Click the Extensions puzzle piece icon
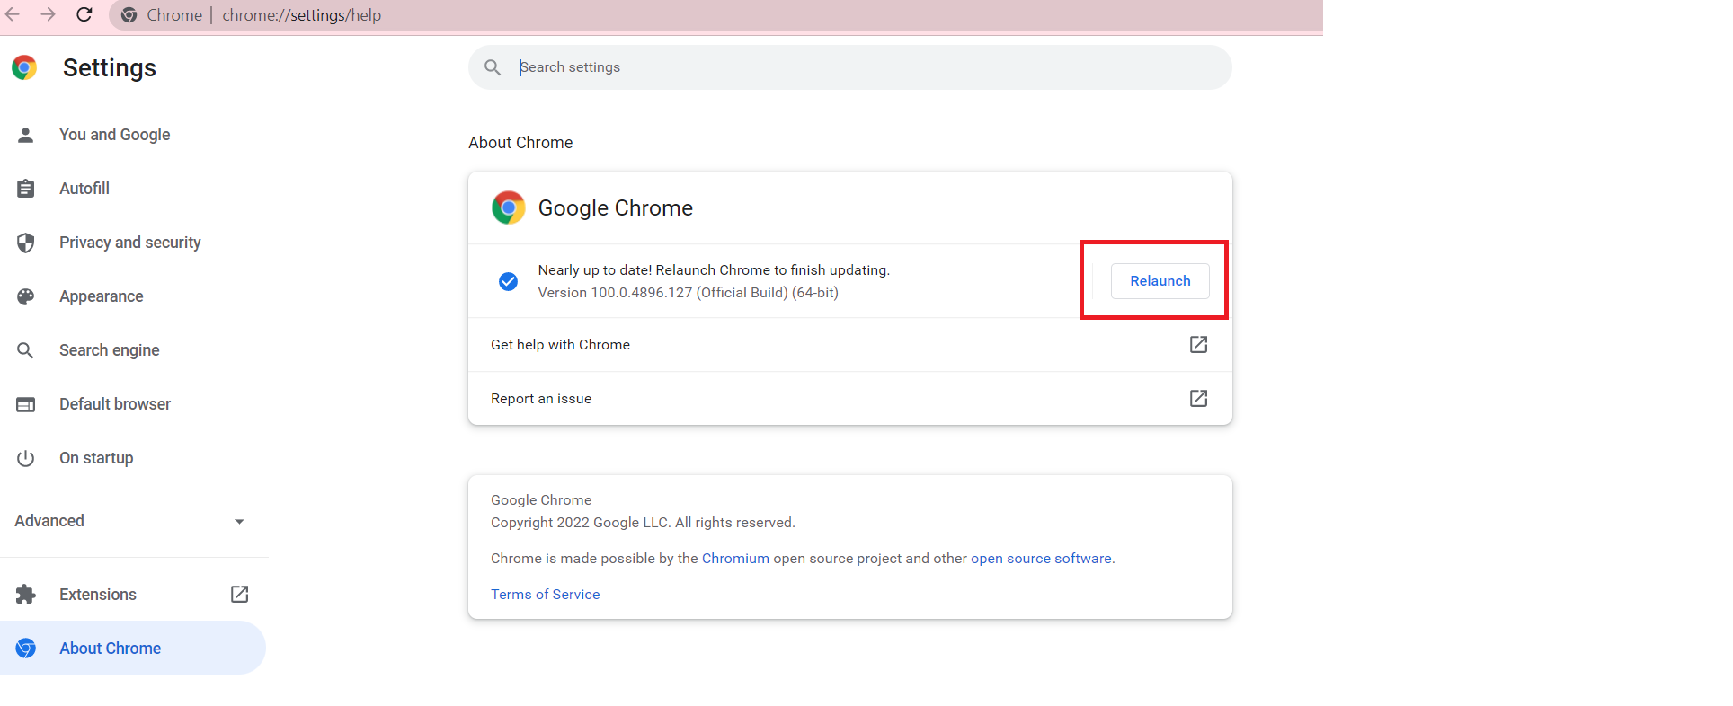This screenshot has height=706, width=1733. click(26, 595)
